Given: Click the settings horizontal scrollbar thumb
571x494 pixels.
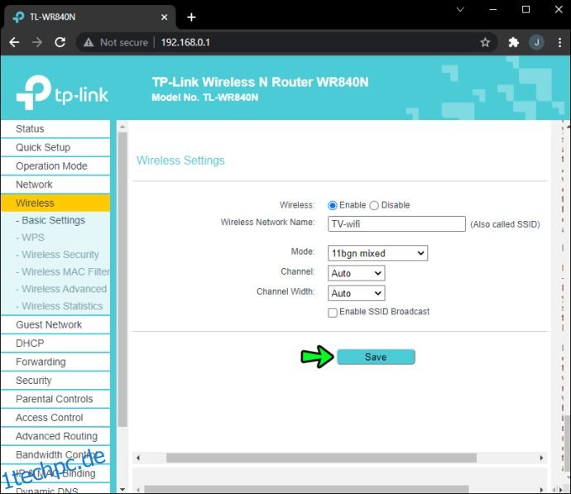Looking at the screenshot, I should 322,458.
